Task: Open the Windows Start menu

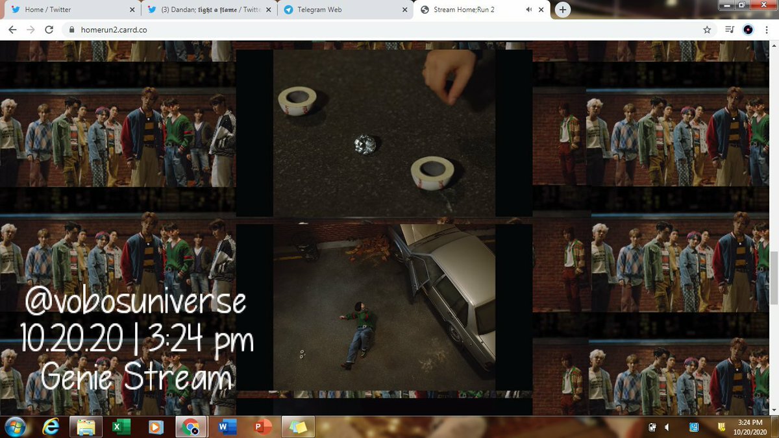Action: 14,427
